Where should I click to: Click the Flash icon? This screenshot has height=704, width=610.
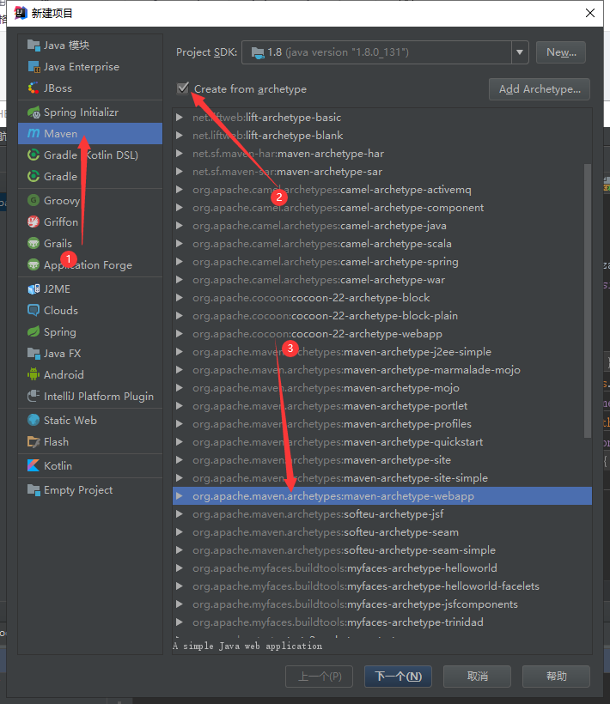(x=34, y=442)
